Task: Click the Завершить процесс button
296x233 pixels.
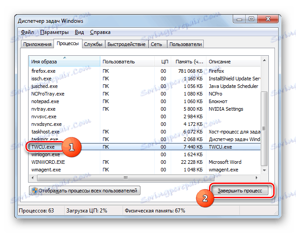Action: (240, 191)
